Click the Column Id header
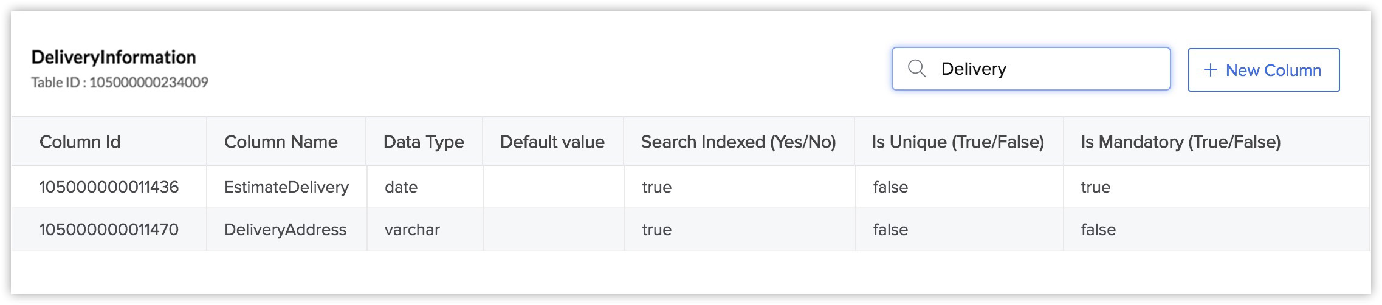The width and height of the screenshot is (1382, 305). pos(80,142)
